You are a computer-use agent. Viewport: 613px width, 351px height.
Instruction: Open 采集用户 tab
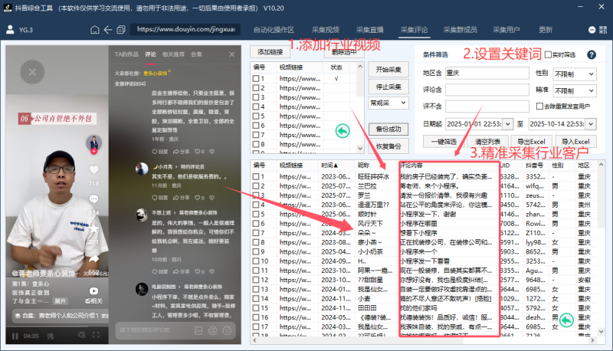(506, 30)
